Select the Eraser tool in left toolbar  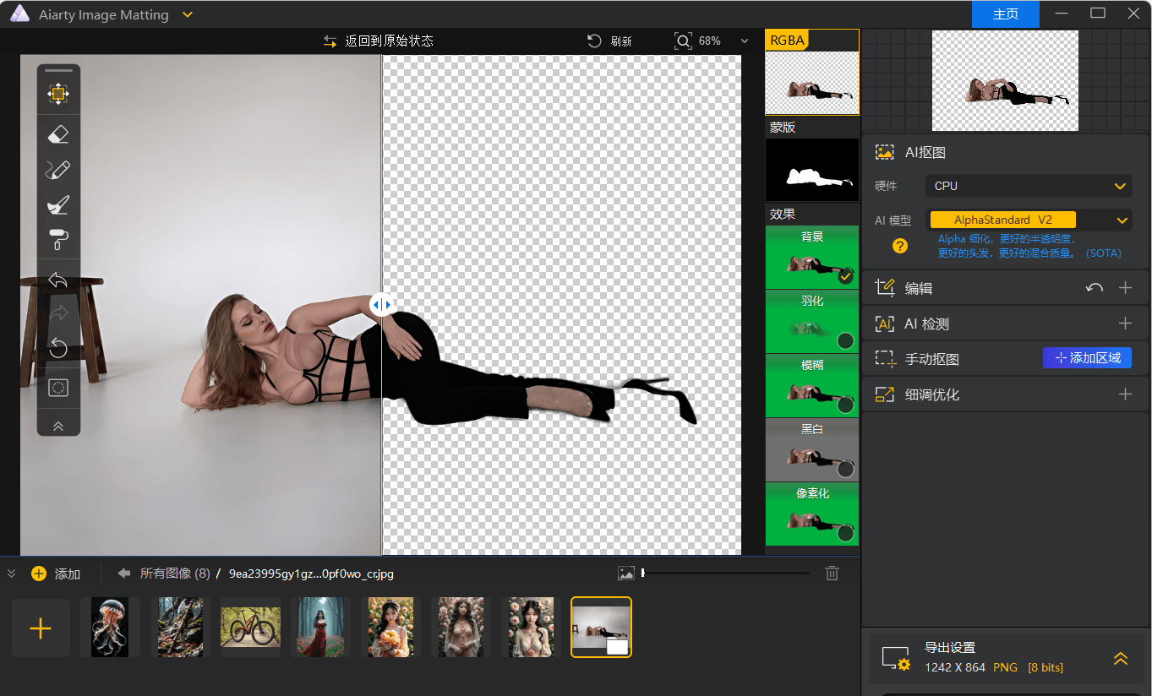click(58, 134)
